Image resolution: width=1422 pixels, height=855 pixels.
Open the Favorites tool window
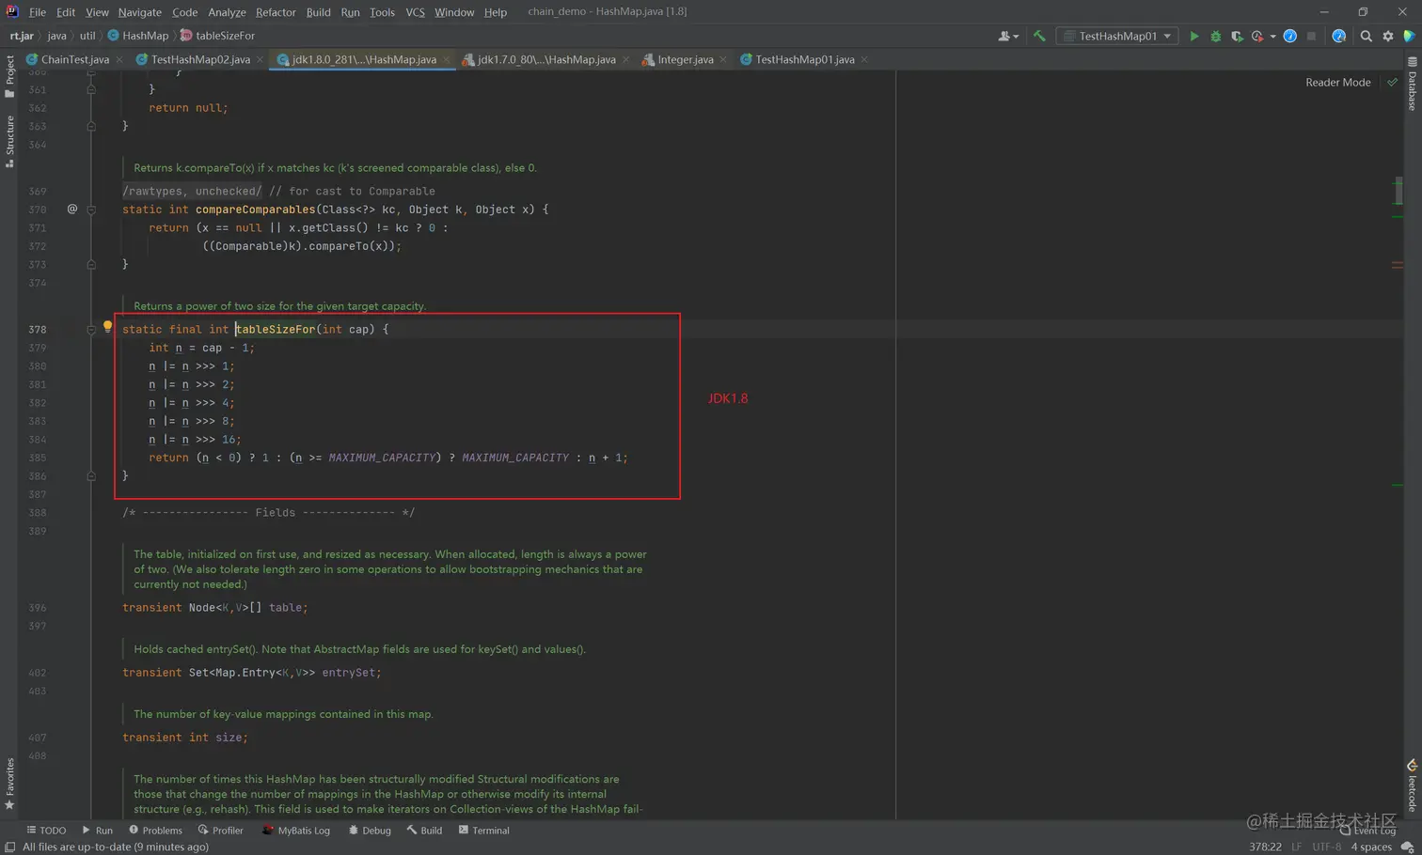click(9, 785)
